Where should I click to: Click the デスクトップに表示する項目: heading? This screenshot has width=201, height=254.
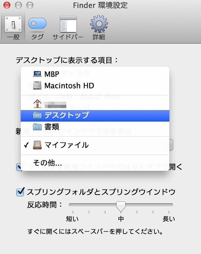(x=67, y=60)
